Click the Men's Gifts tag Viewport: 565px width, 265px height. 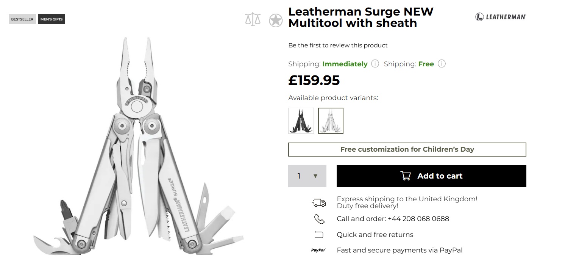point(52,19)
